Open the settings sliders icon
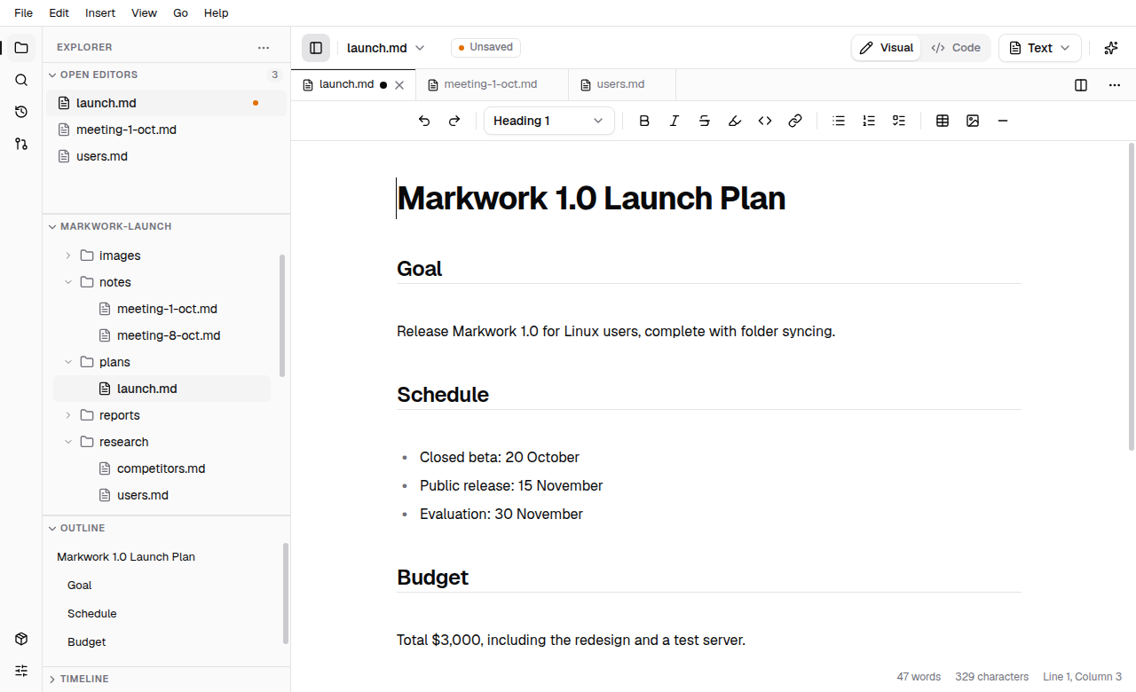This screenshot has height=692, width=1136. [x=21, y=671]
